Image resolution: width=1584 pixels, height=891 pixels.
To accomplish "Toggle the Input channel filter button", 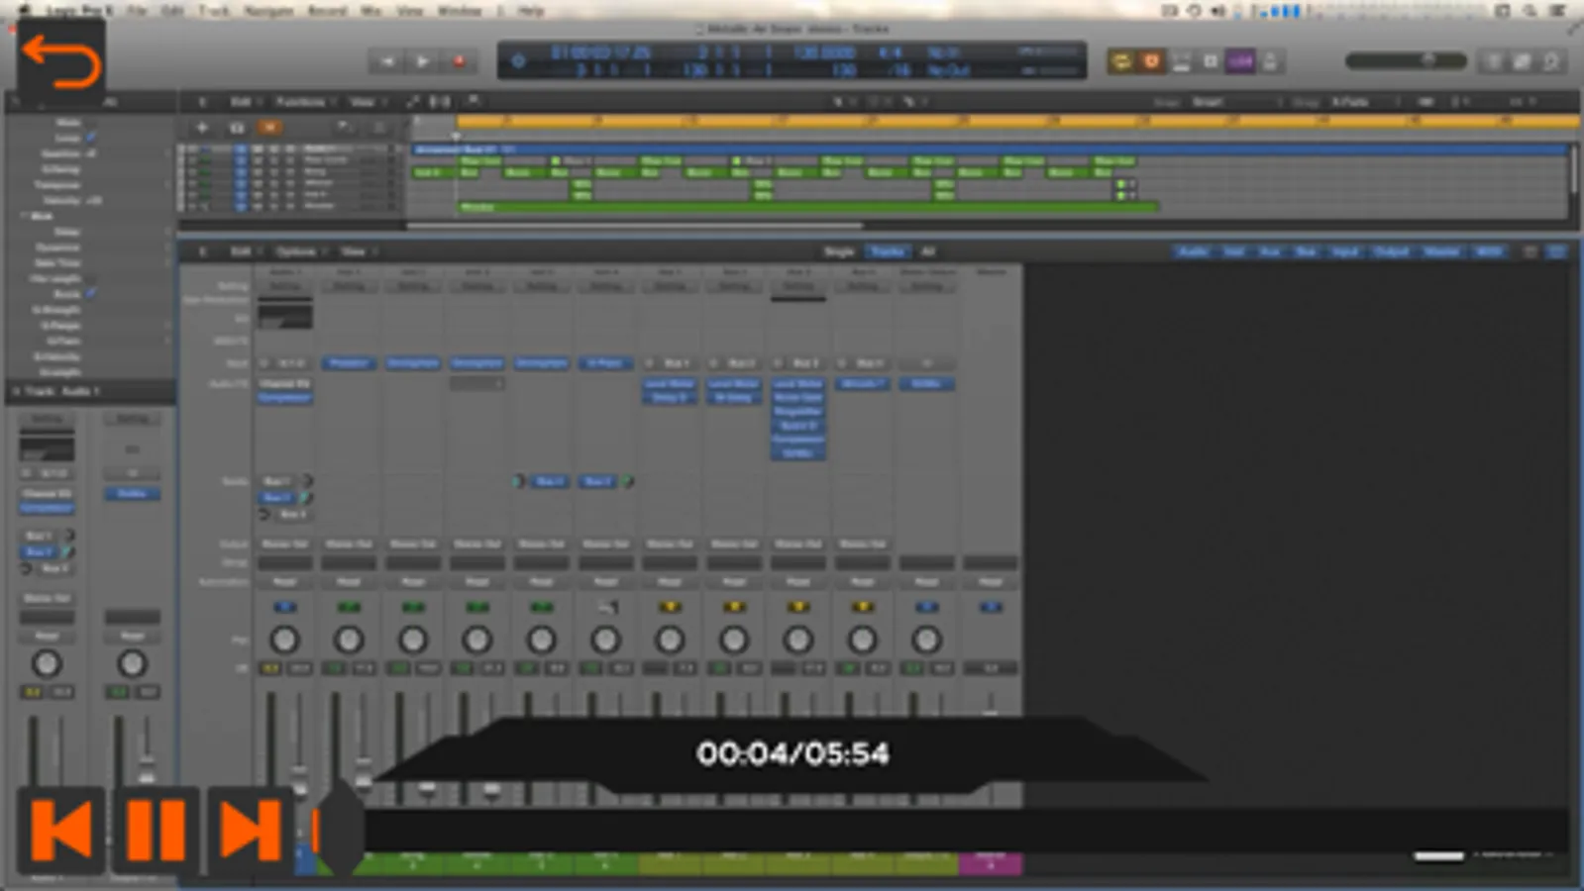I will (x=1345, y=251).
